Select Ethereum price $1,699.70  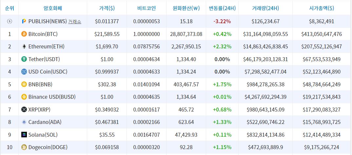pyautogui.click(x=107, y=46)
